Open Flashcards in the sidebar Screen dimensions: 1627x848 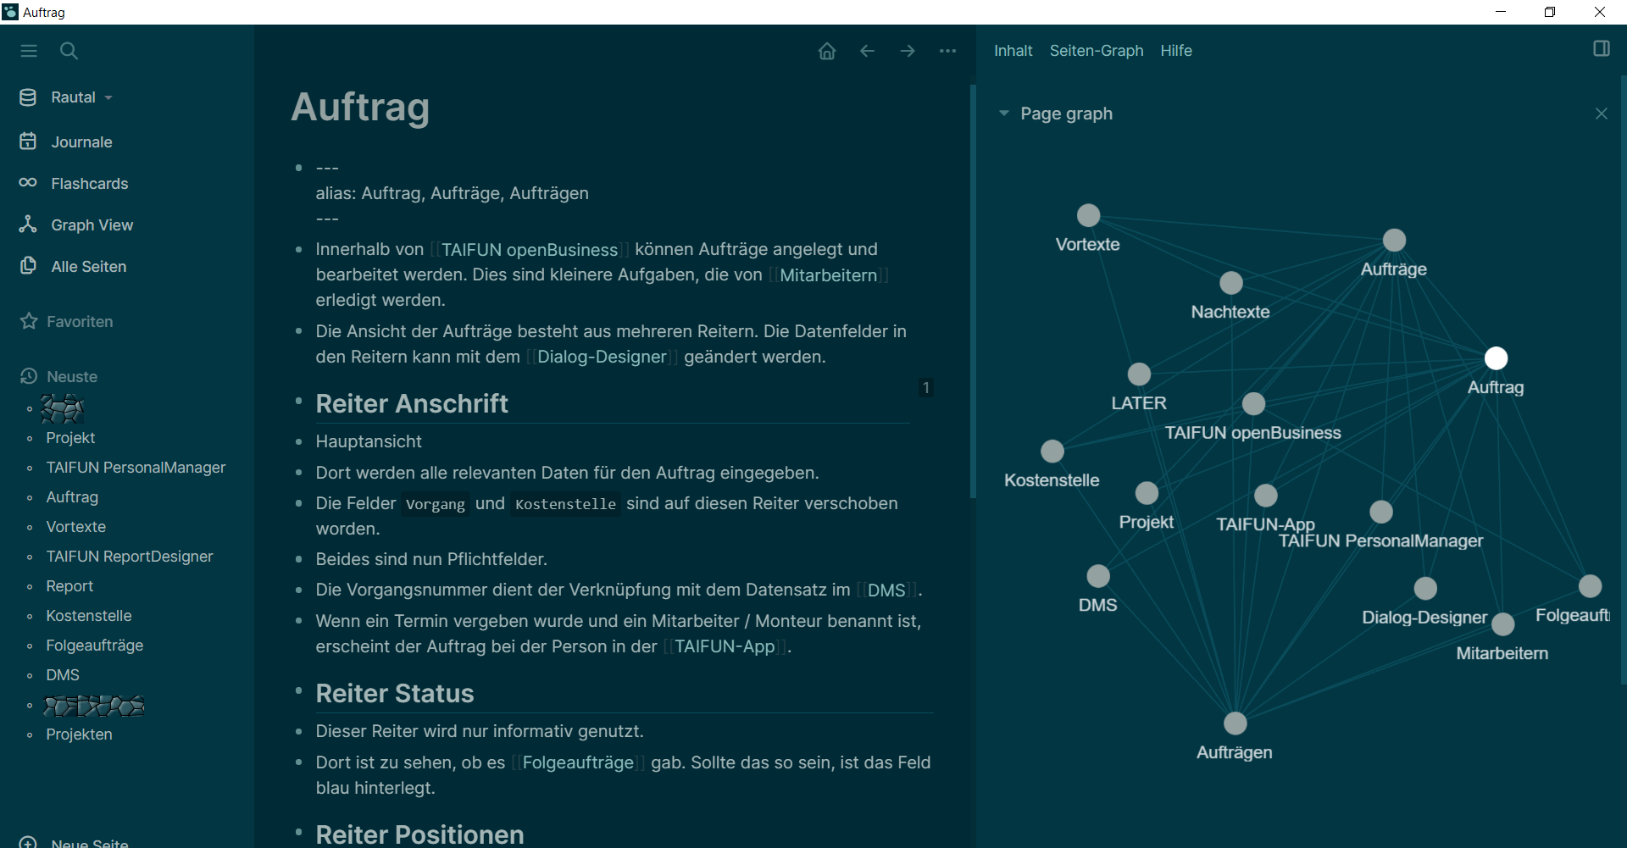click(89, 184)
